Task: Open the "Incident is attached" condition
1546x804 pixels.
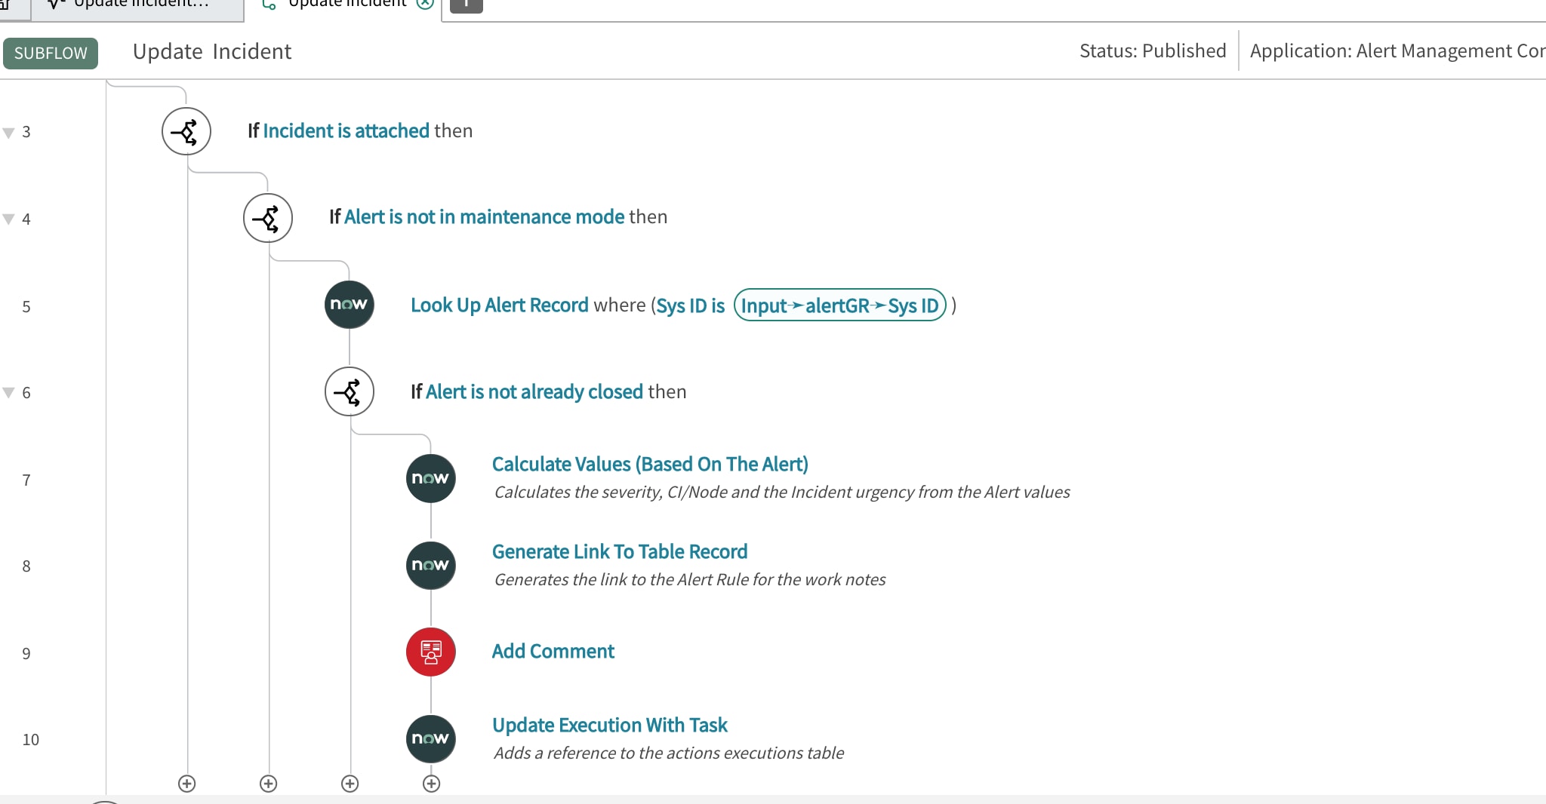Action: pyautogui.click(x=346, y=131)
